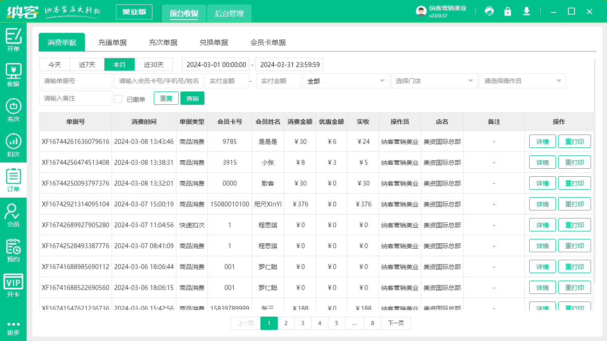Expand the 选择门店 store dropdown
607x341 pixels.
pyautogui.click(x=434, y=81)
